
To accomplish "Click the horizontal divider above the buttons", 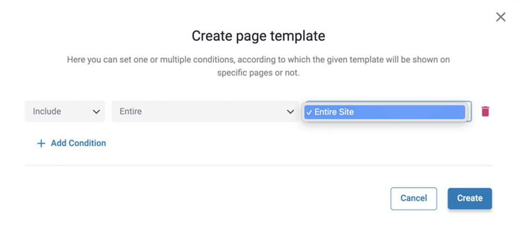I will click(258, 165).
